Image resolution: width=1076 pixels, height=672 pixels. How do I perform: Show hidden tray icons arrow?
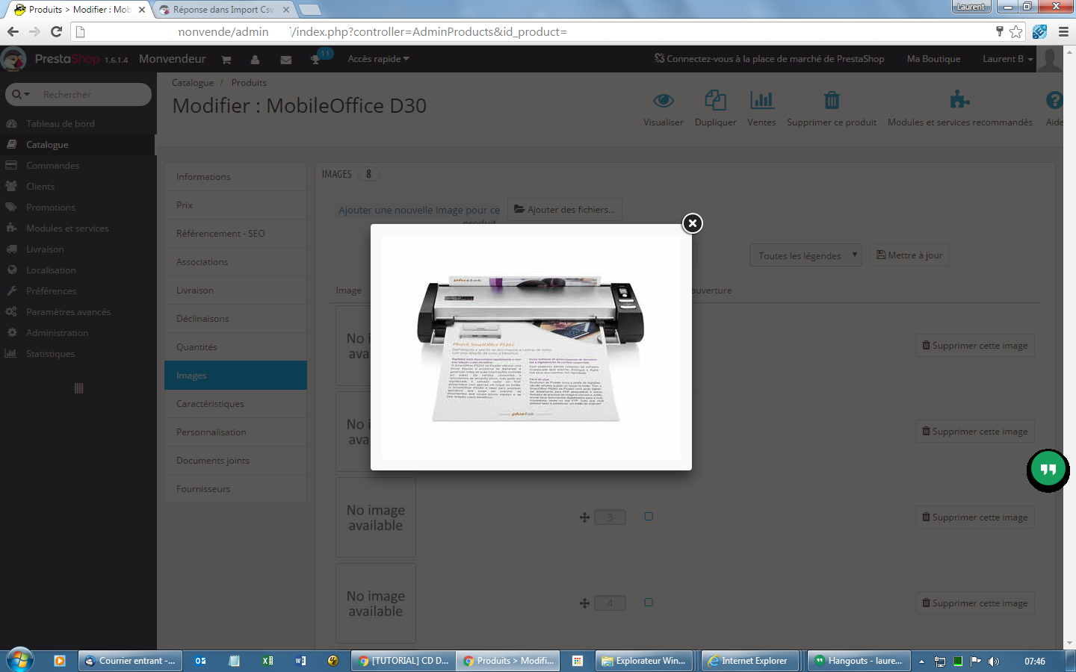click(x=921, y=661)
